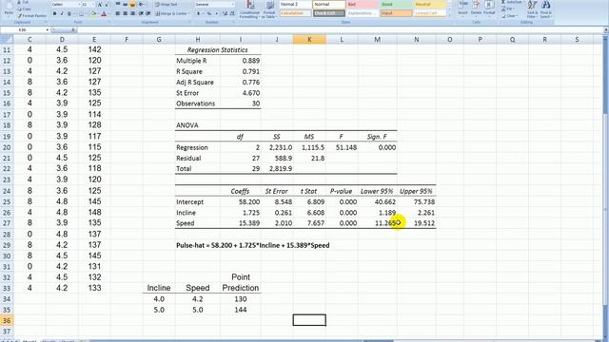The image size is (609, 342).
Task: Open the Fill dropdown
Action: [x=508, y=9]
